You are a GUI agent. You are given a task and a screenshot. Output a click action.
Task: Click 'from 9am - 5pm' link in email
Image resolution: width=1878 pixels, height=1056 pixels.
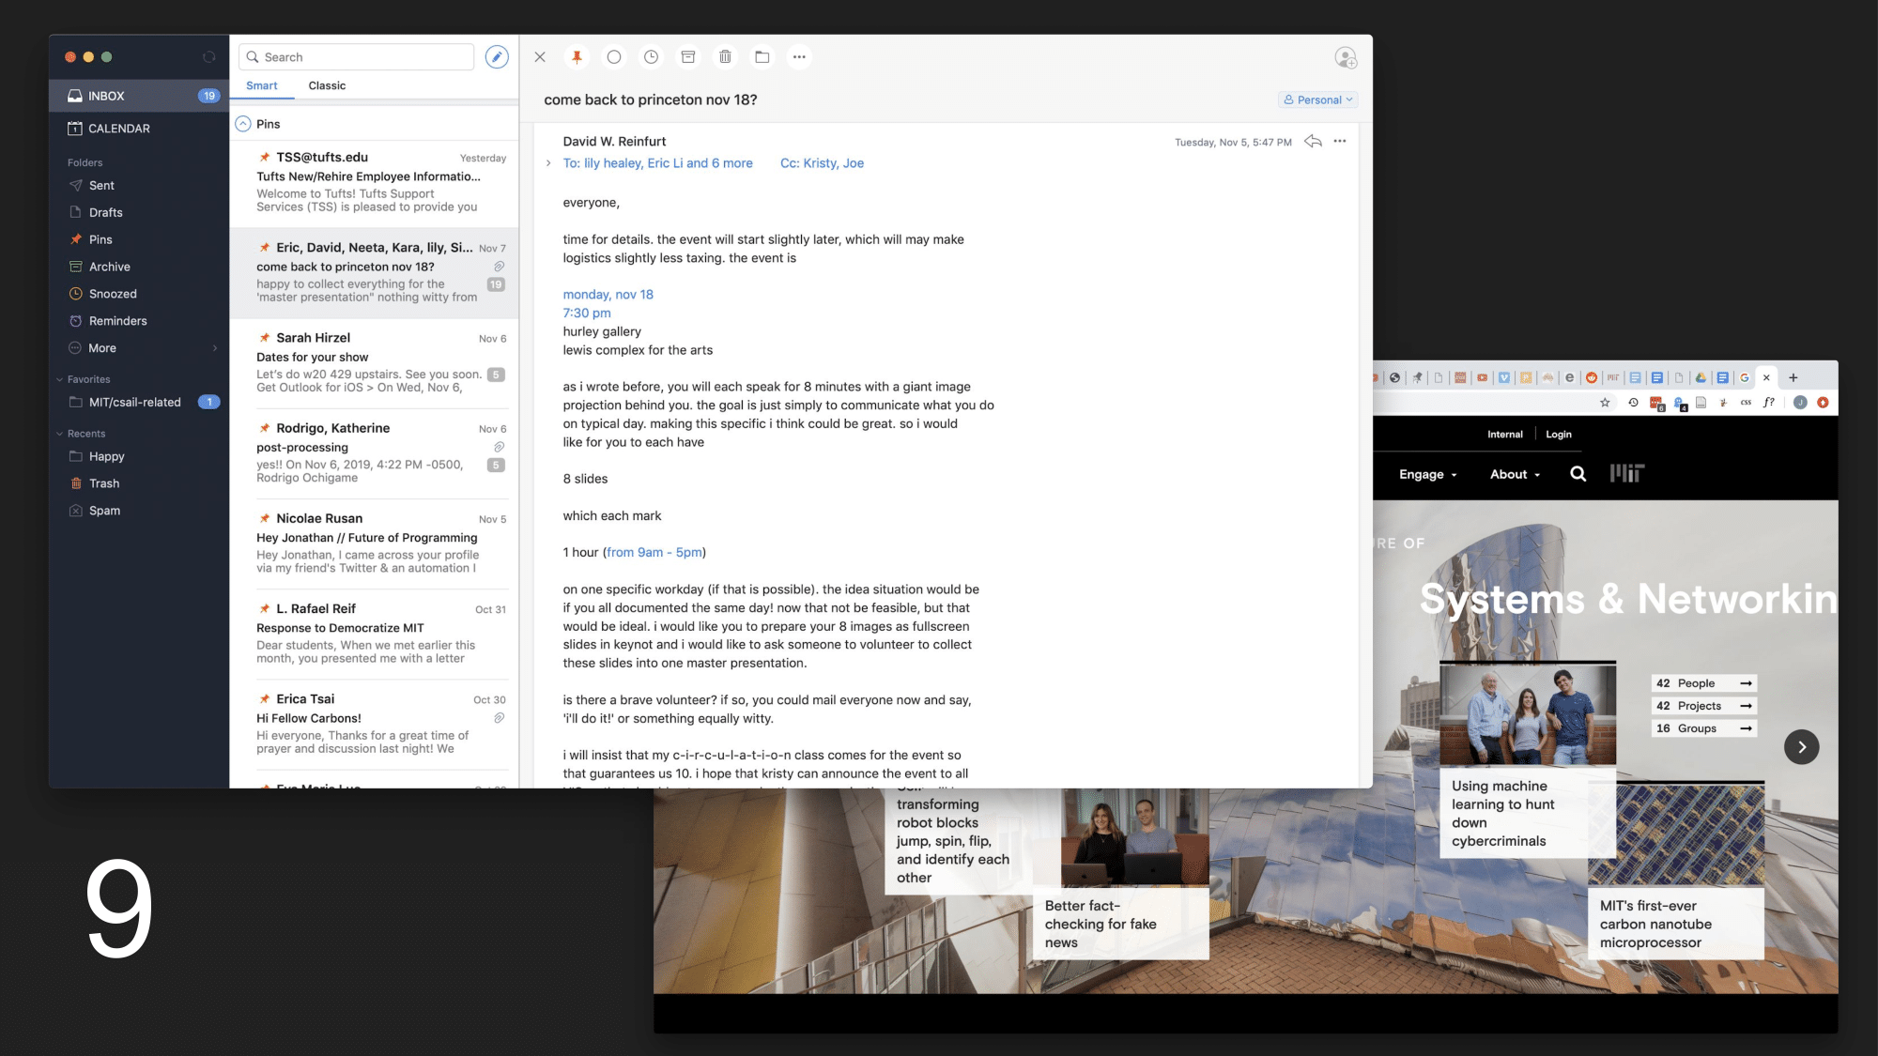pyautogui.click(x=654, y=553)
